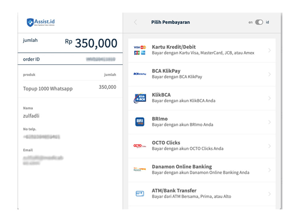The image size is (300, 222).
Task: Open Danamon Online Banking row chevron
Action: (269, 170)
